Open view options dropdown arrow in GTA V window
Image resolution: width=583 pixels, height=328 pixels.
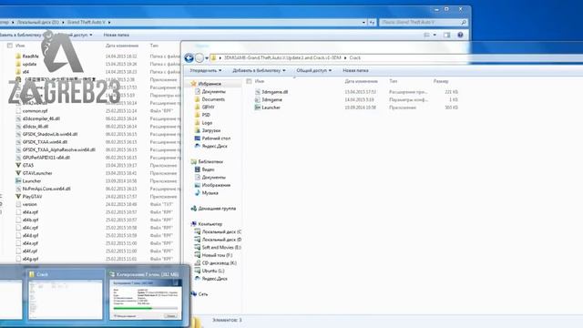click(435, 35)
